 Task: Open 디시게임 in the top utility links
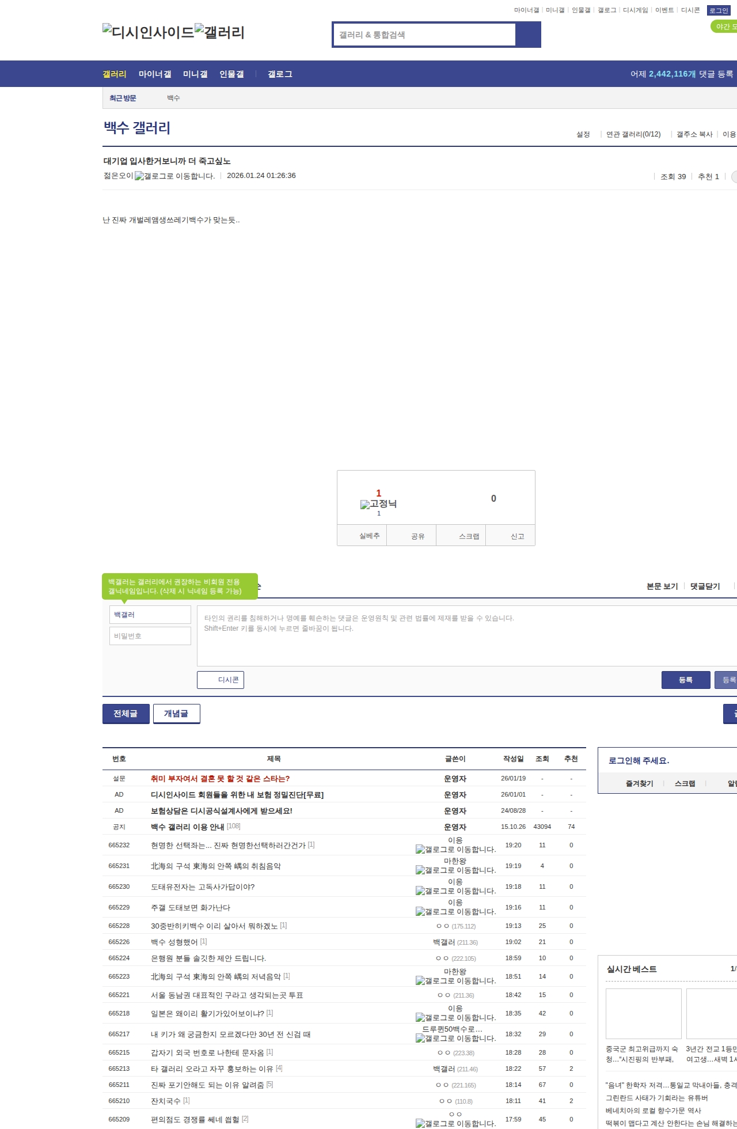pyautogui.click(x=635, y=10)
